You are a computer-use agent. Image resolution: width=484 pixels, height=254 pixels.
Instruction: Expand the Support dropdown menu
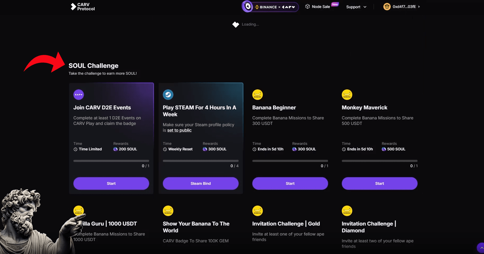pyautogui.click(x=356, y=7)
